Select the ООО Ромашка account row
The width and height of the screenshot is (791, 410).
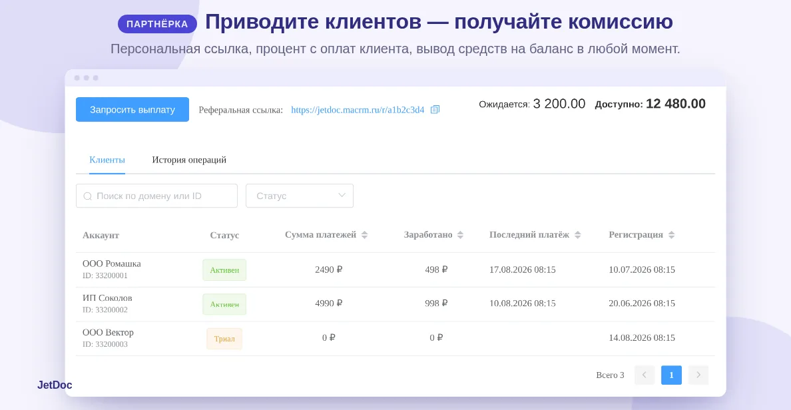click(x=396, y=270)
